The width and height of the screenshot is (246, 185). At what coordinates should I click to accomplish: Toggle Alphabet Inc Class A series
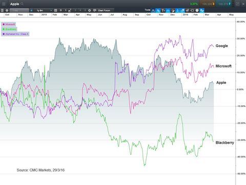tap(15, 34)
